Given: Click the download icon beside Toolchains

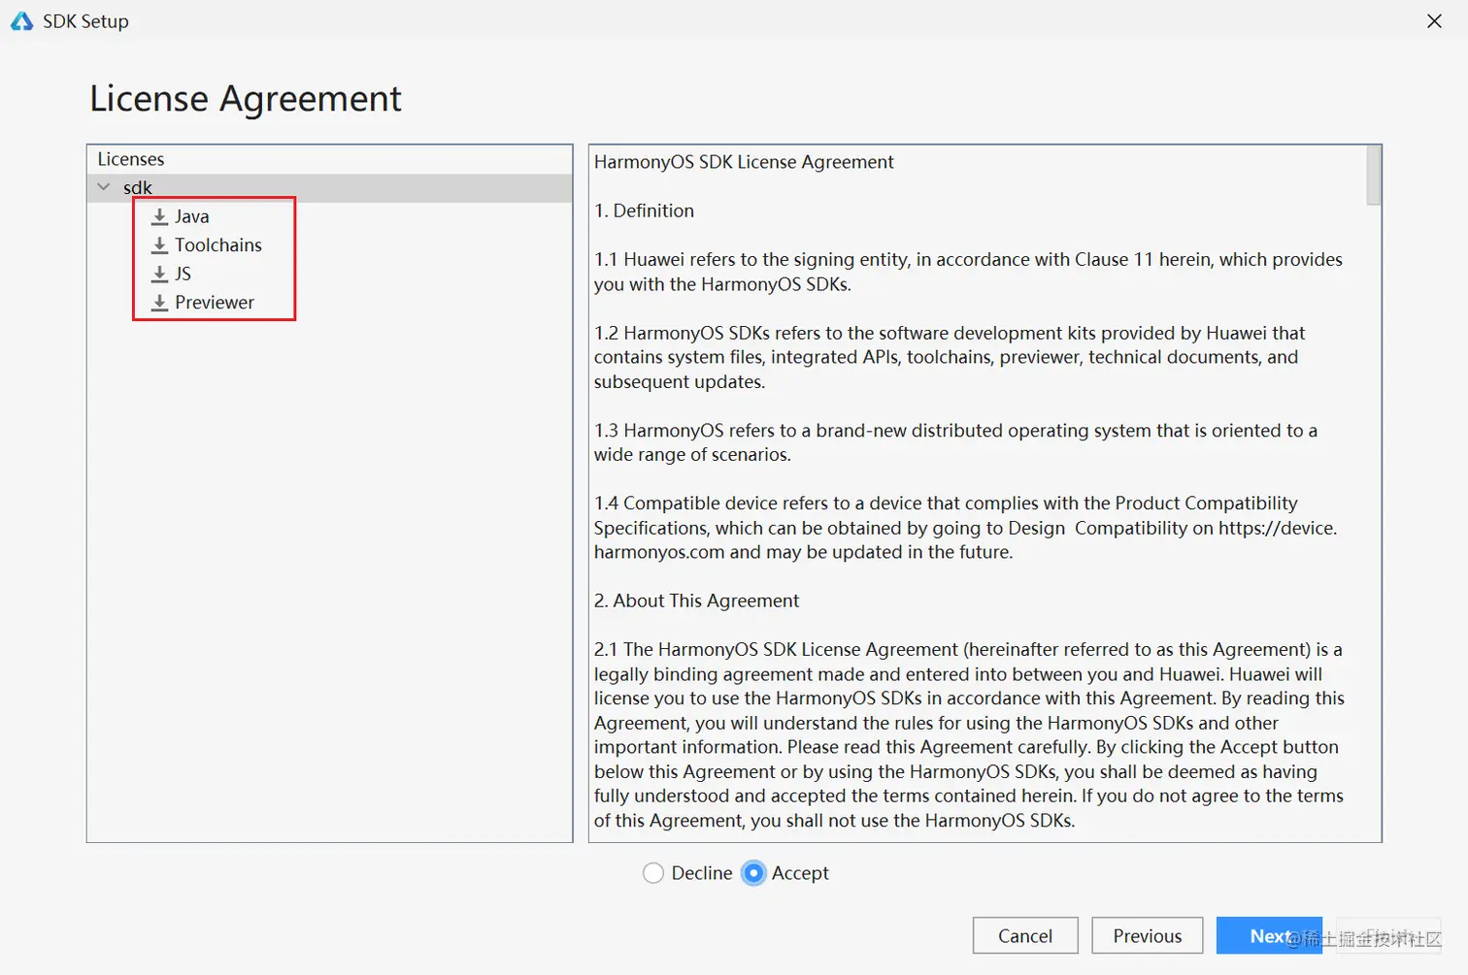Looking at the screenshot, I should click(160, 245).
